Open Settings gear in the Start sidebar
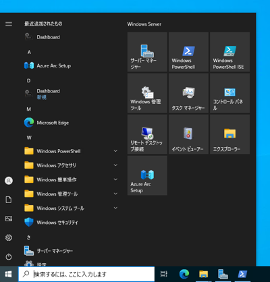 tap(9, 237)
